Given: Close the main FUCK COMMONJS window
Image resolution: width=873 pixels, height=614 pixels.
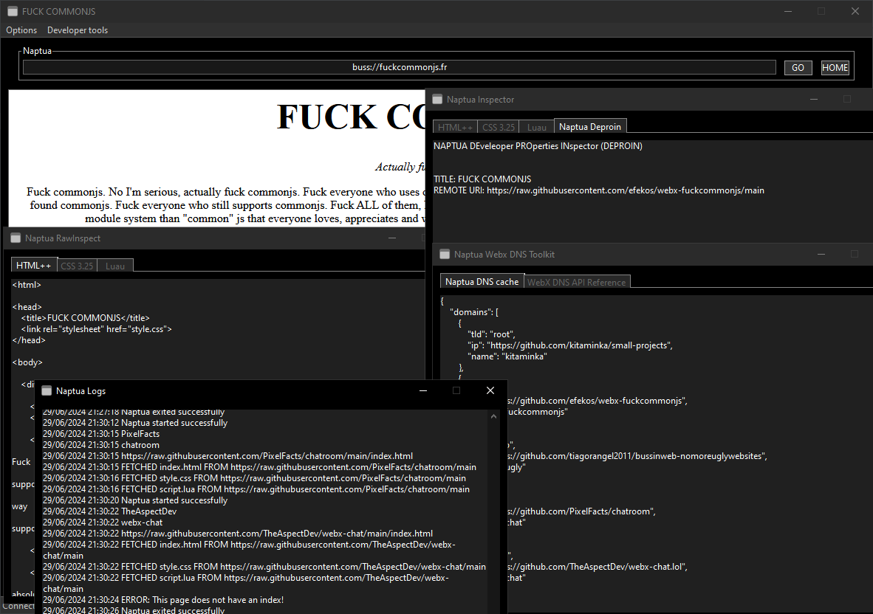Looking at the screenshot, I should (855, 11).
